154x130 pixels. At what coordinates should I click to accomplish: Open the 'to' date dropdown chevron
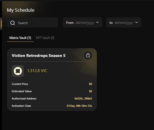137,22
